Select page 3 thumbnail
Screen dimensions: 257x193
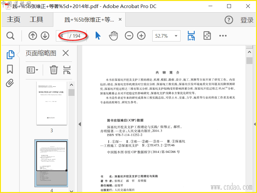pos(52,103)
